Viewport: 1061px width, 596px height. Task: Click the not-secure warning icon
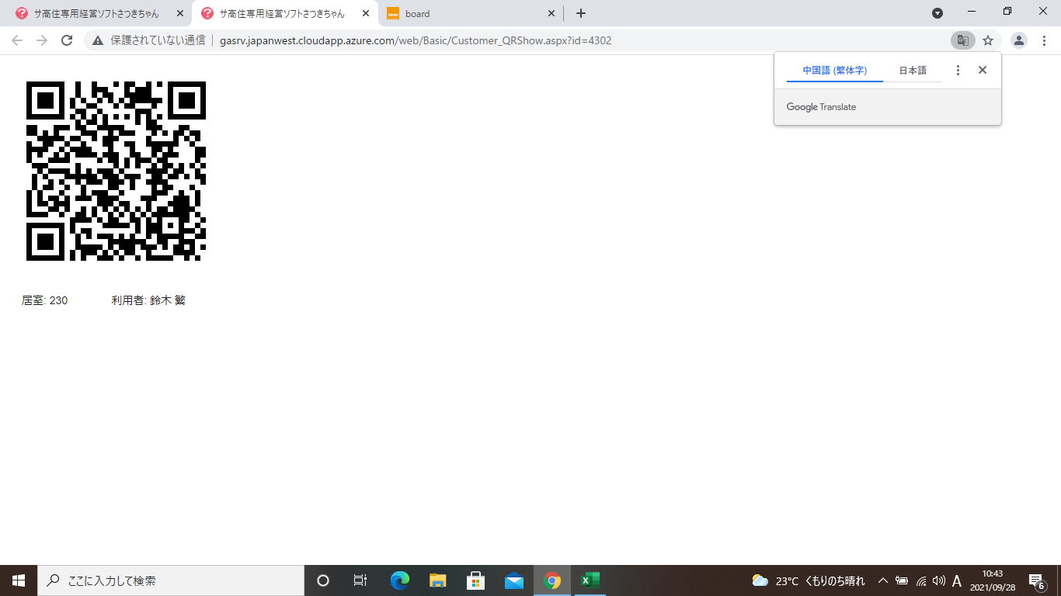click(x=98, y=40)
